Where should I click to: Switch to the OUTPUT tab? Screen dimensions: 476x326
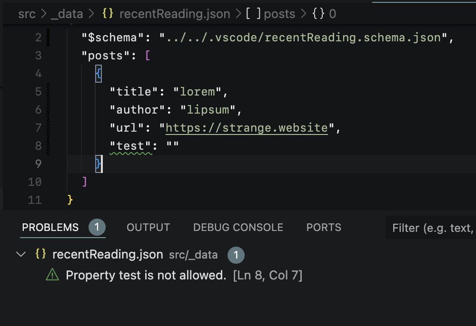point(148,227)
